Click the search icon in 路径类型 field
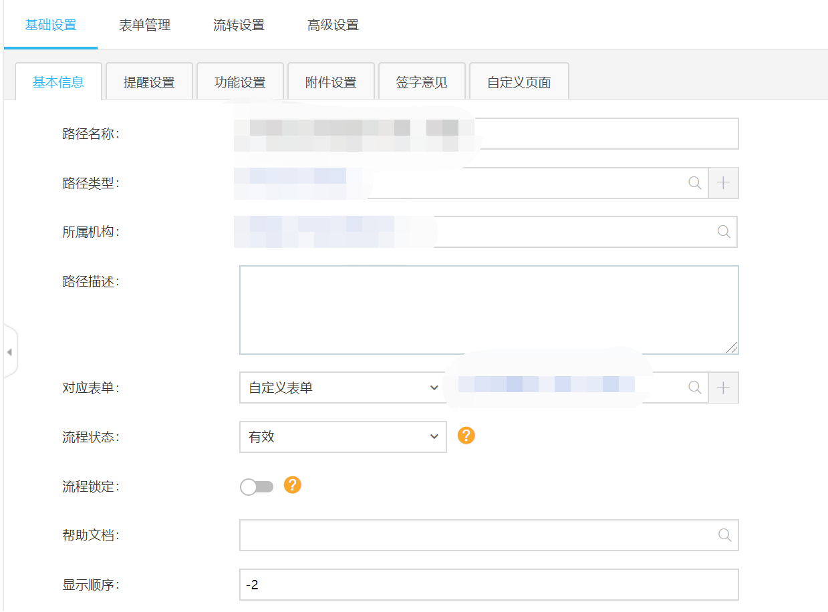Image resolution: width=828 pixels, height=612 pixels. 695,183
